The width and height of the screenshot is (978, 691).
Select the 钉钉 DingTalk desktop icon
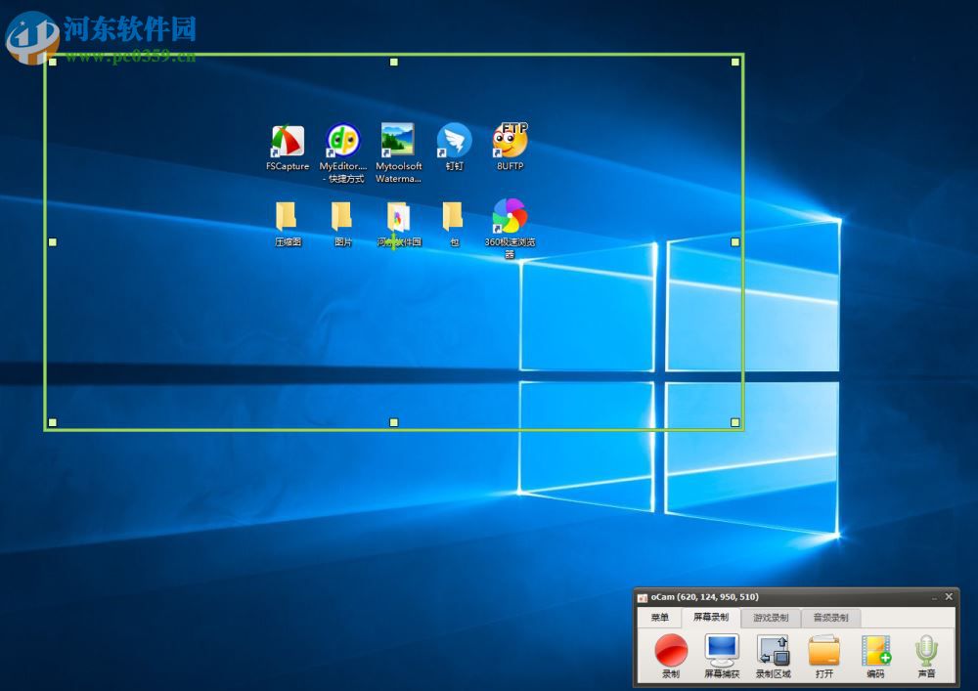[x=454, y=148]
